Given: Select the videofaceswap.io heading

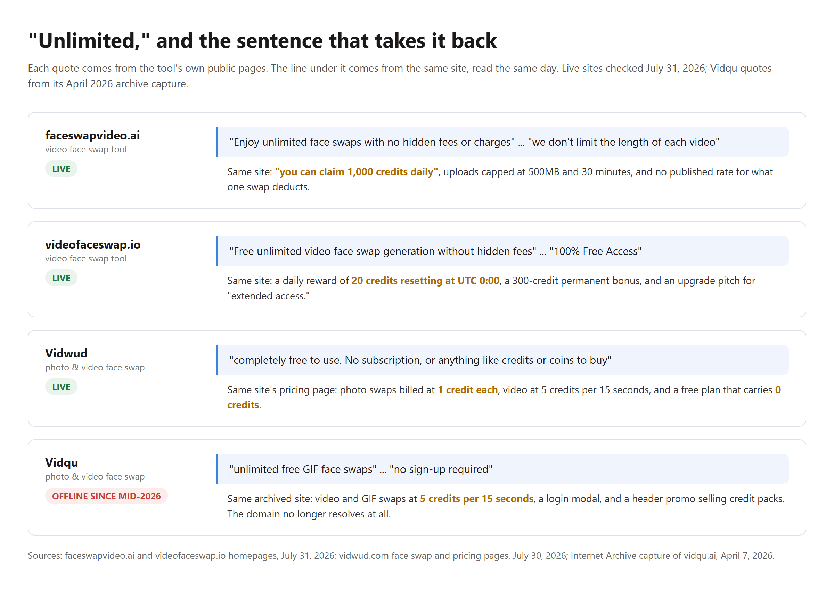Looking at the screenshot, I should coord(93,244).
